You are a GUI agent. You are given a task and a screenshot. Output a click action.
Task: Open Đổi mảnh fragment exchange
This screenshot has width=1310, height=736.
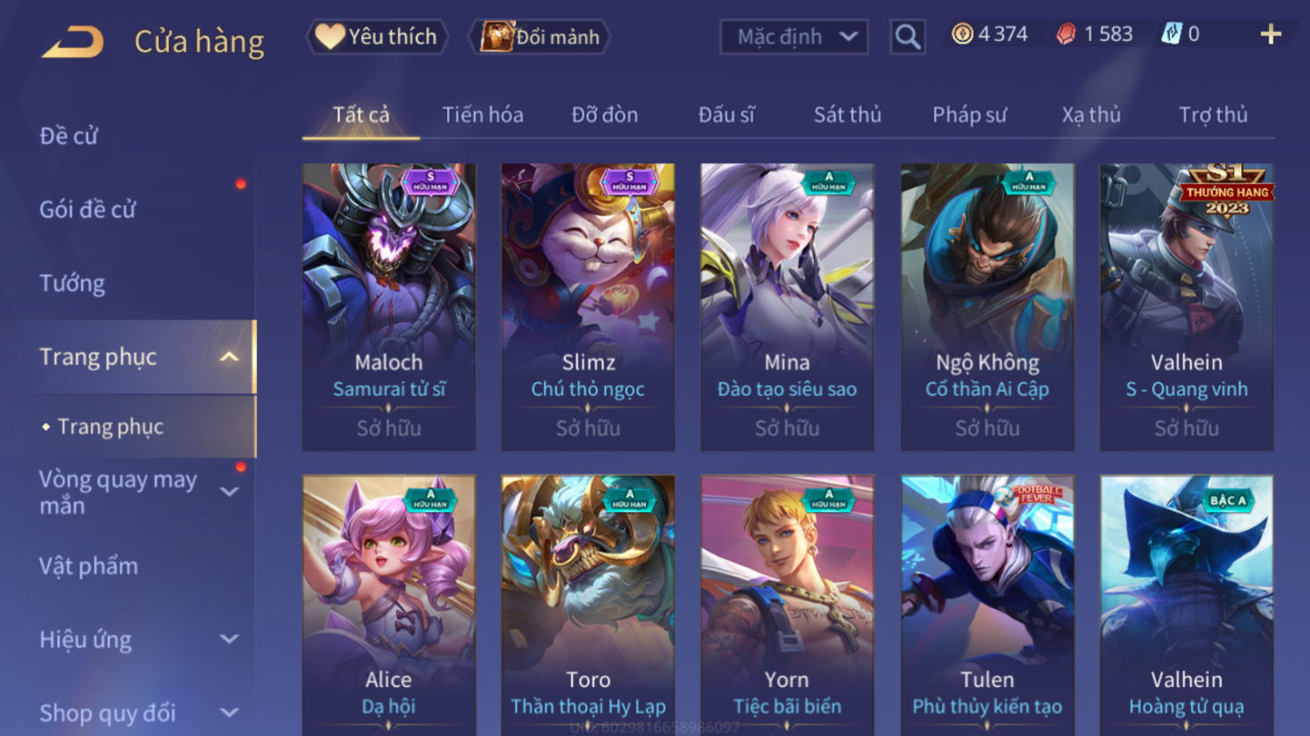click(540, 37)
